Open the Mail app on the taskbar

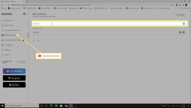(66, 106)
